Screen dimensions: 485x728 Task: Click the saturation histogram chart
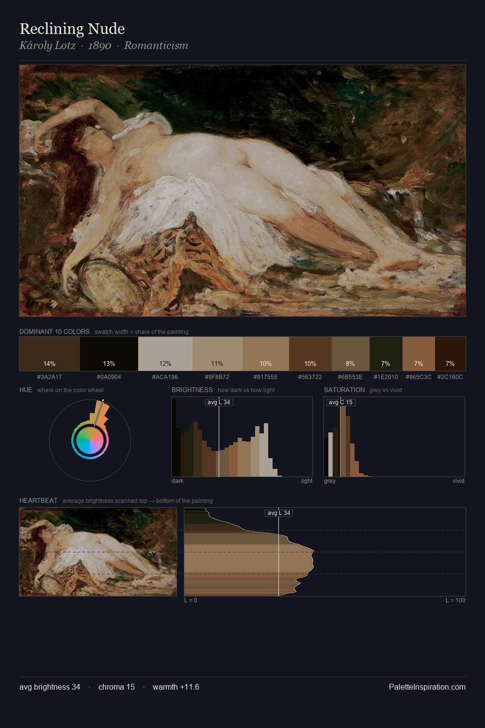[x=394, y=437]
